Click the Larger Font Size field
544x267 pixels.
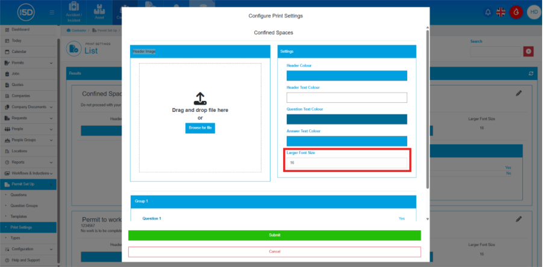click(346, 163)
